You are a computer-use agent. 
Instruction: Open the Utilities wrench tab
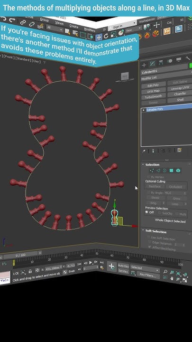[188, 58]
